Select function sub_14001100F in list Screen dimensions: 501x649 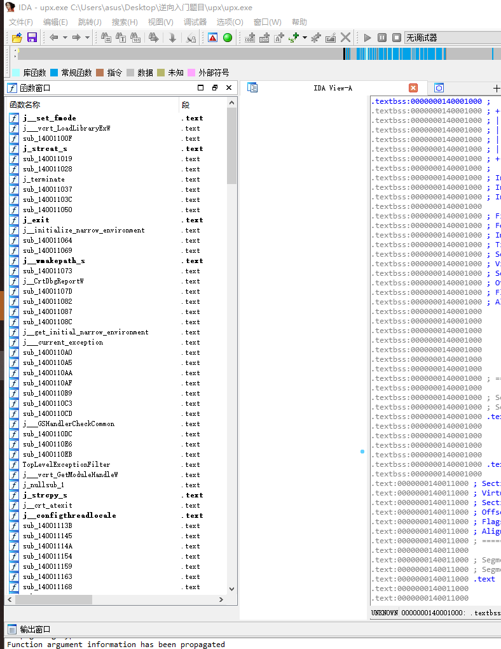tap(117, 138)
